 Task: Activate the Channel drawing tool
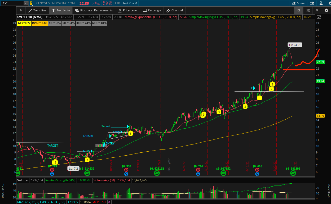coord(174,10)
